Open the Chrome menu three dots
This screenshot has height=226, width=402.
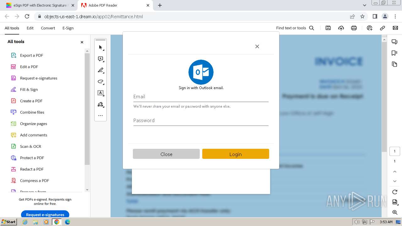[x=395, y=16]
